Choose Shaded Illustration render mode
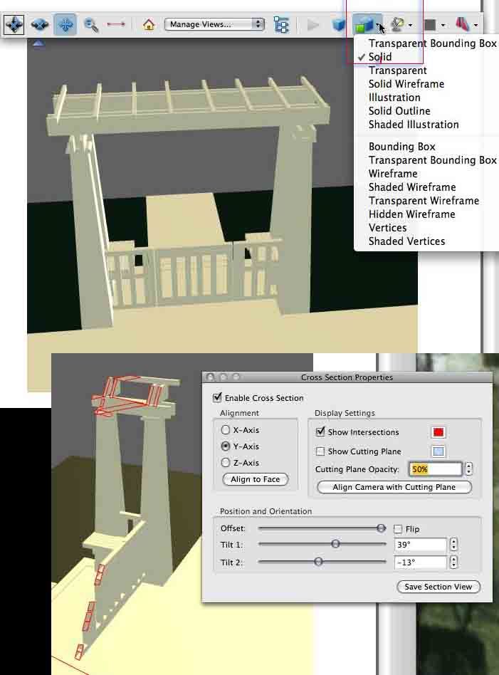Image resolution: width=499 pixels, height=675 pixels. (x=414, y=125)
